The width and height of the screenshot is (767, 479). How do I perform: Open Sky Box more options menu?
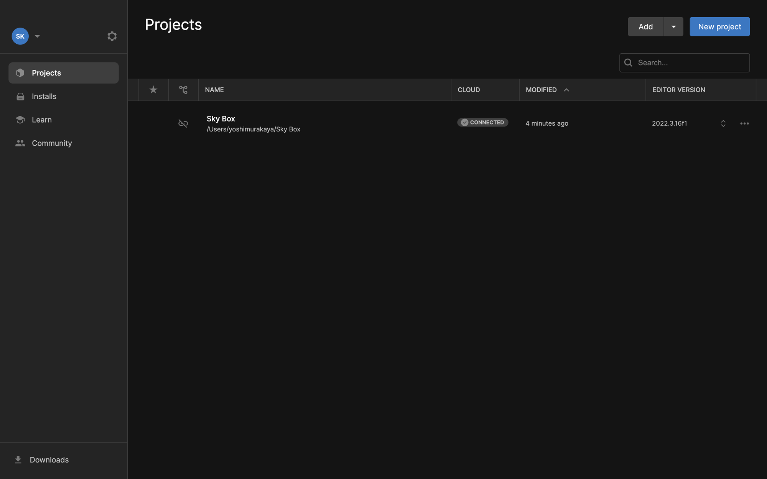pos(744,123)
